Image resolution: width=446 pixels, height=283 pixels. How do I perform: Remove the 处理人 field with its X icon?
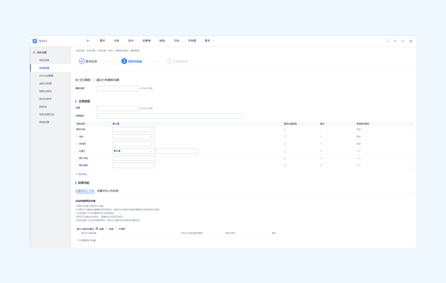[321, 151]
